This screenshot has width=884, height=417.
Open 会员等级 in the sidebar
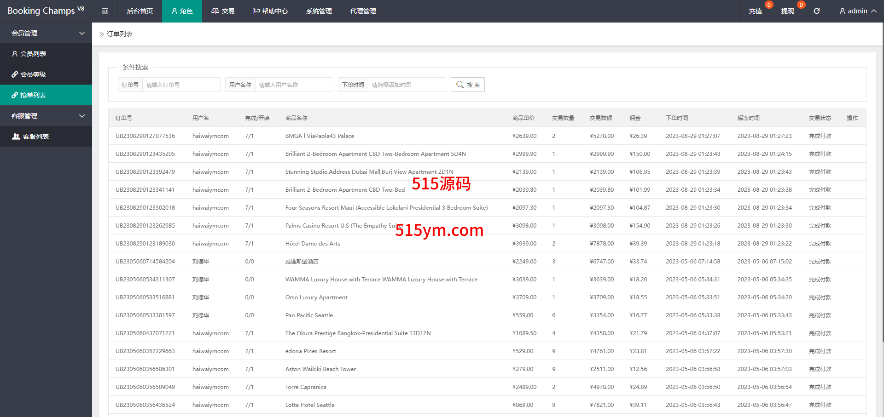33,74
